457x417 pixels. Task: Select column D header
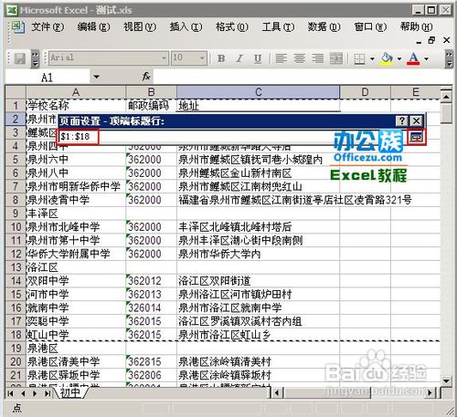[x=365, y=92]
